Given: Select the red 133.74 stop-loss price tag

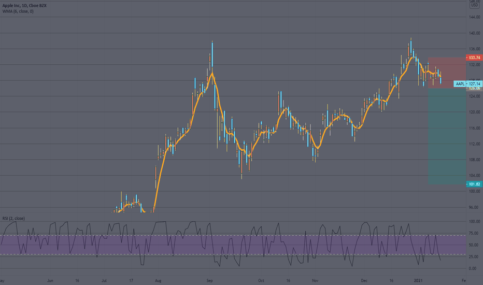Looking at the screenshot, I should [474, 58].
